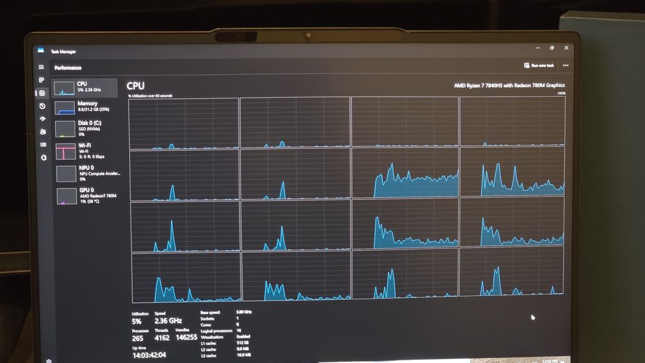This screenshot has height=363, width=645.
Task: Click the Performance page title
Action: (68, 68)
